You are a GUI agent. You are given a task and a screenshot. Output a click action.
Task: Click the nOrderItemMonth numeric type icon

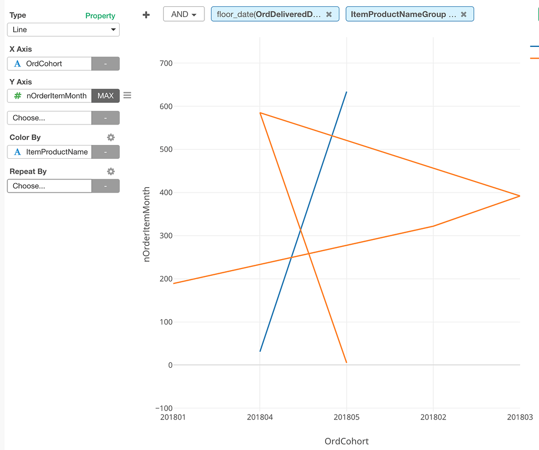[17, 95]
